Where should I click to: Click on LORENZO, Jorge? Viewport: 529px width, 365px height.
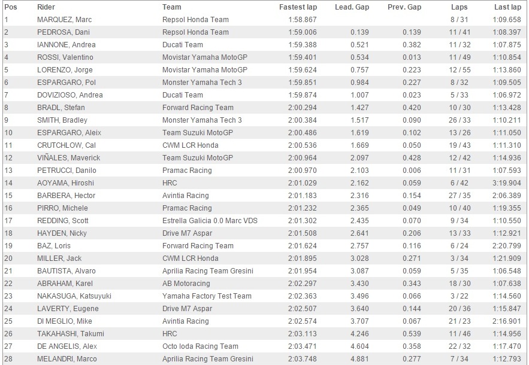tap(65, 70)
